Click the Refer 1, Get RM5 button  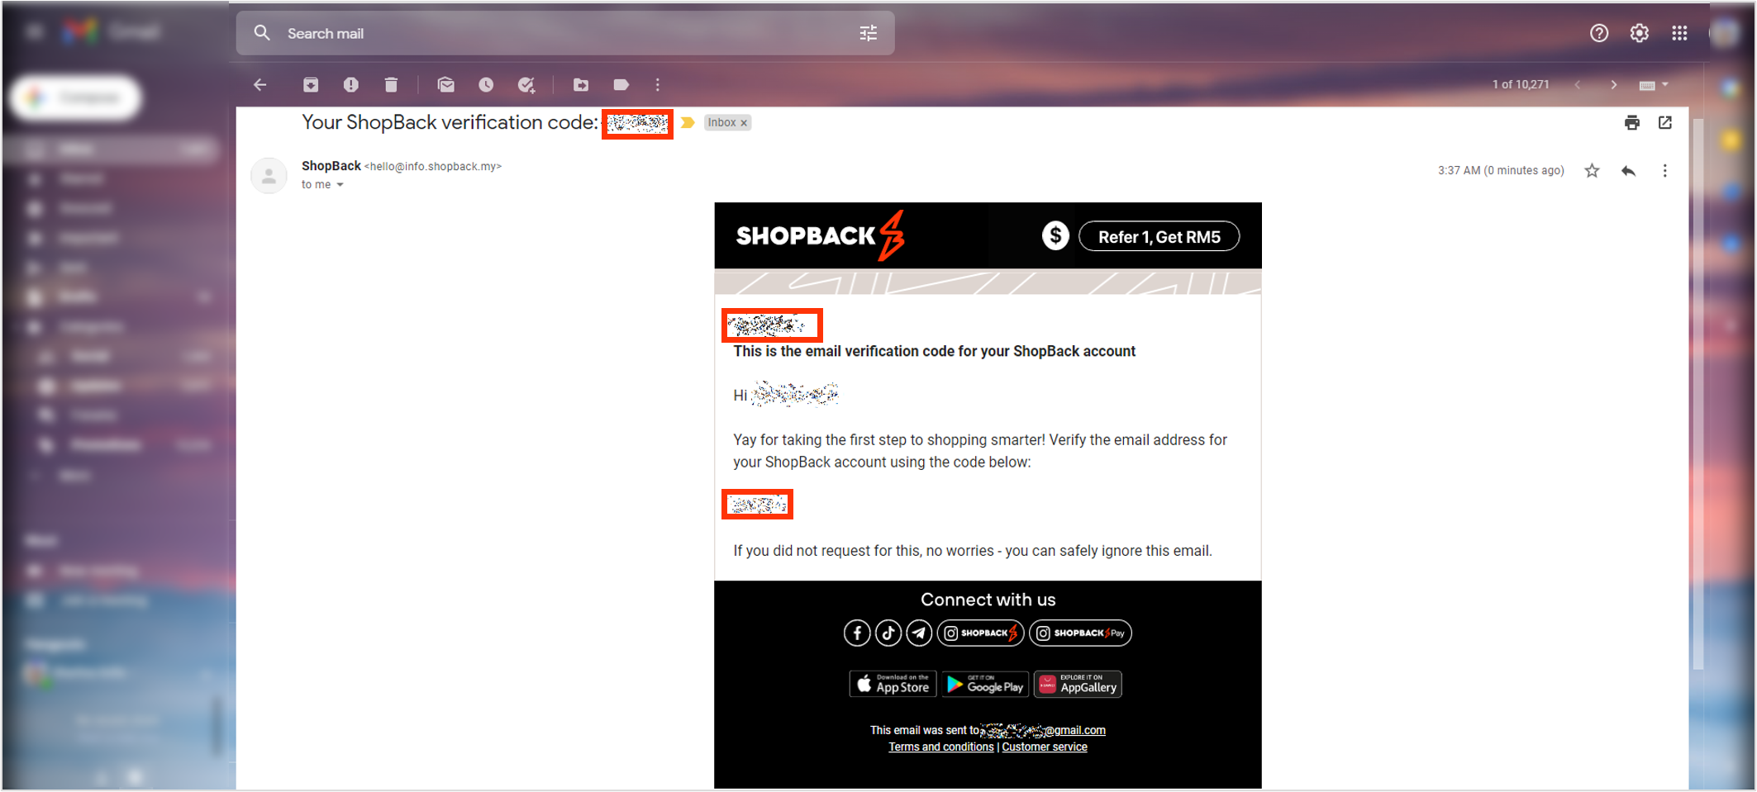(1159, 236)
